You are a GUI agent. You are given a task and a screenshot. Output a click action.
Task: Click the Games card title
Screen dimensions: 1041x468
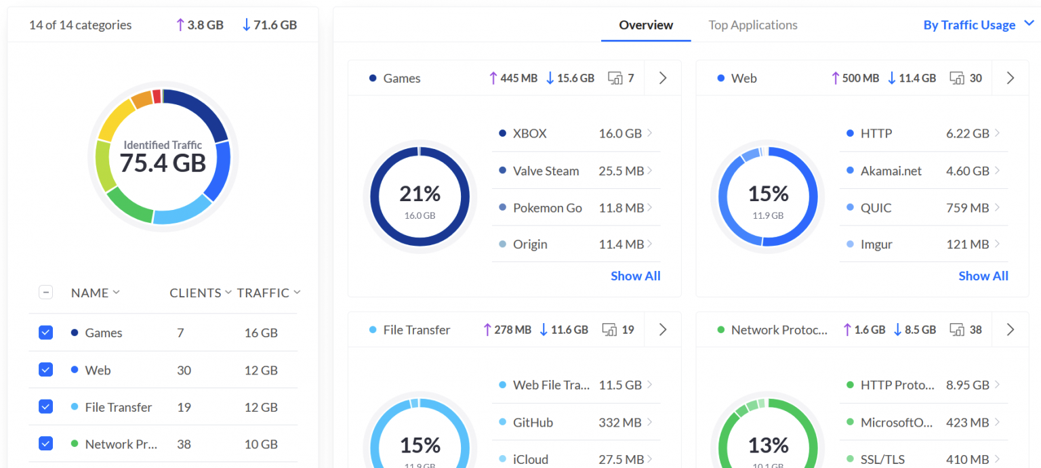(x=402, y=79)
